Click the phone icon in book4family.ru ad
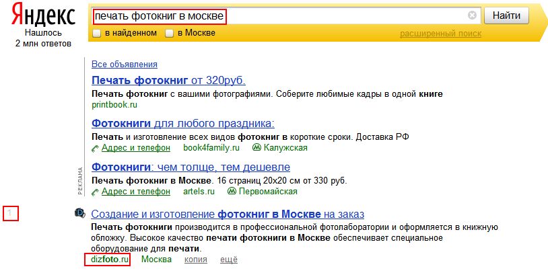548x275 pixels. pyautogui.click(x=96, y=149)
